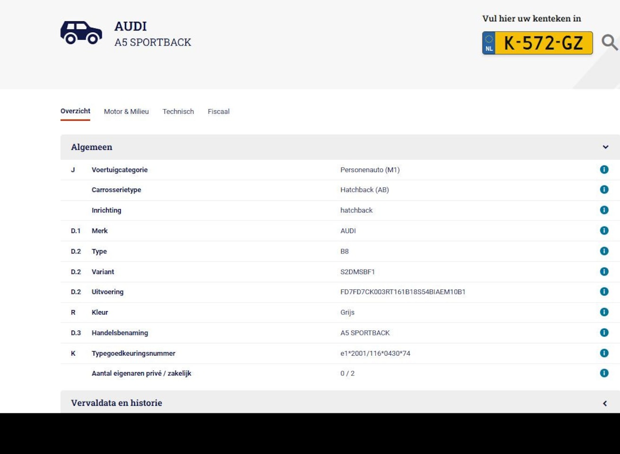Select the Overzicht tab
Screen dimensions: 620x454
point(75,111)
